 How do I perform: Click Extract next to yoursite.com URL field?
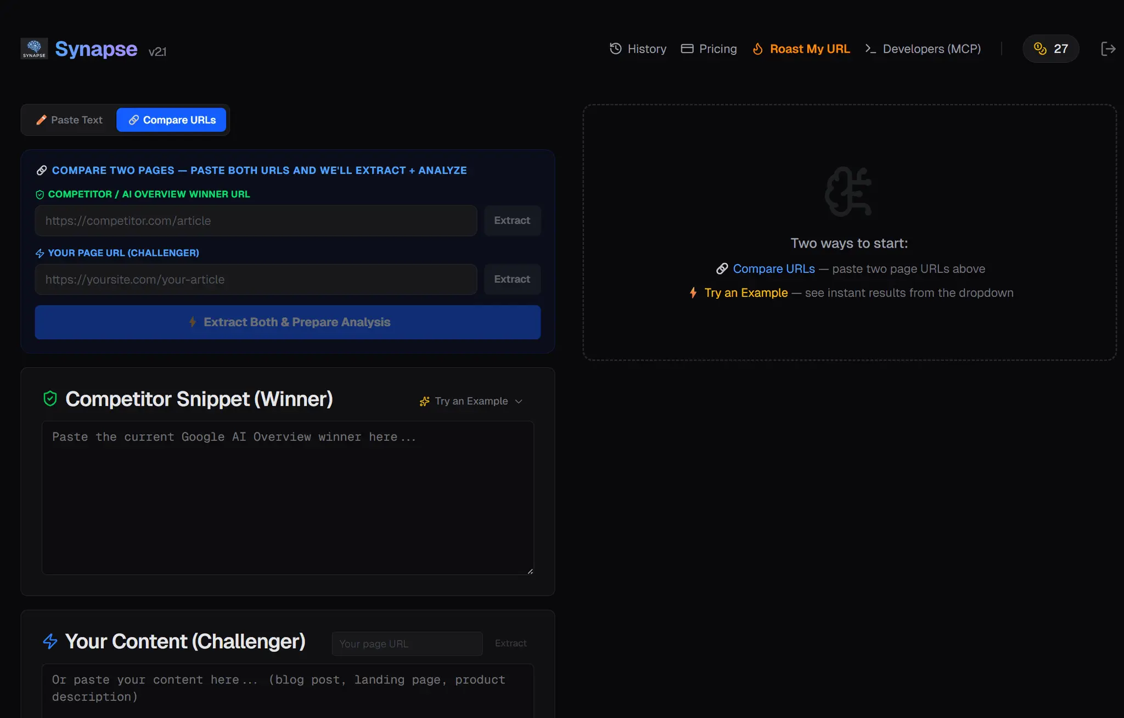(x=512, y=279)
